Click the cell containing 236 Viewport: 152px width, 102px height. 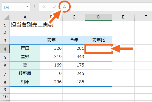tap(52, 82)
